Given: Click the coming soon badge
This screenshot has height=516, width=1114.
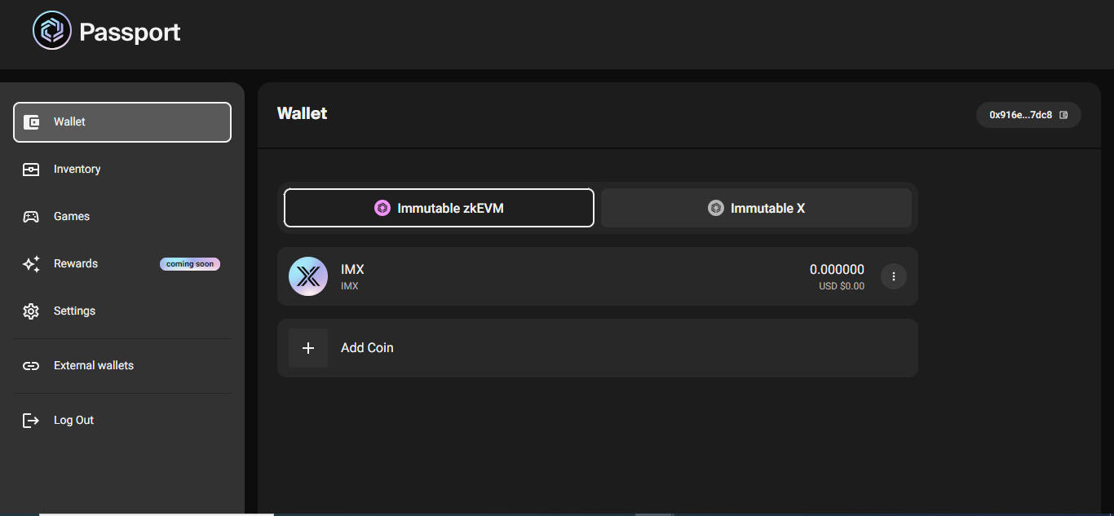Looking at the screenshot, I should click(190, 264).
